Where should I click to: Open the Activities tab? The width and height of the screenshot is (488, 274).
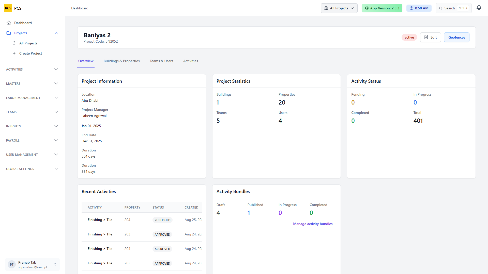click(x=191, y=61)
